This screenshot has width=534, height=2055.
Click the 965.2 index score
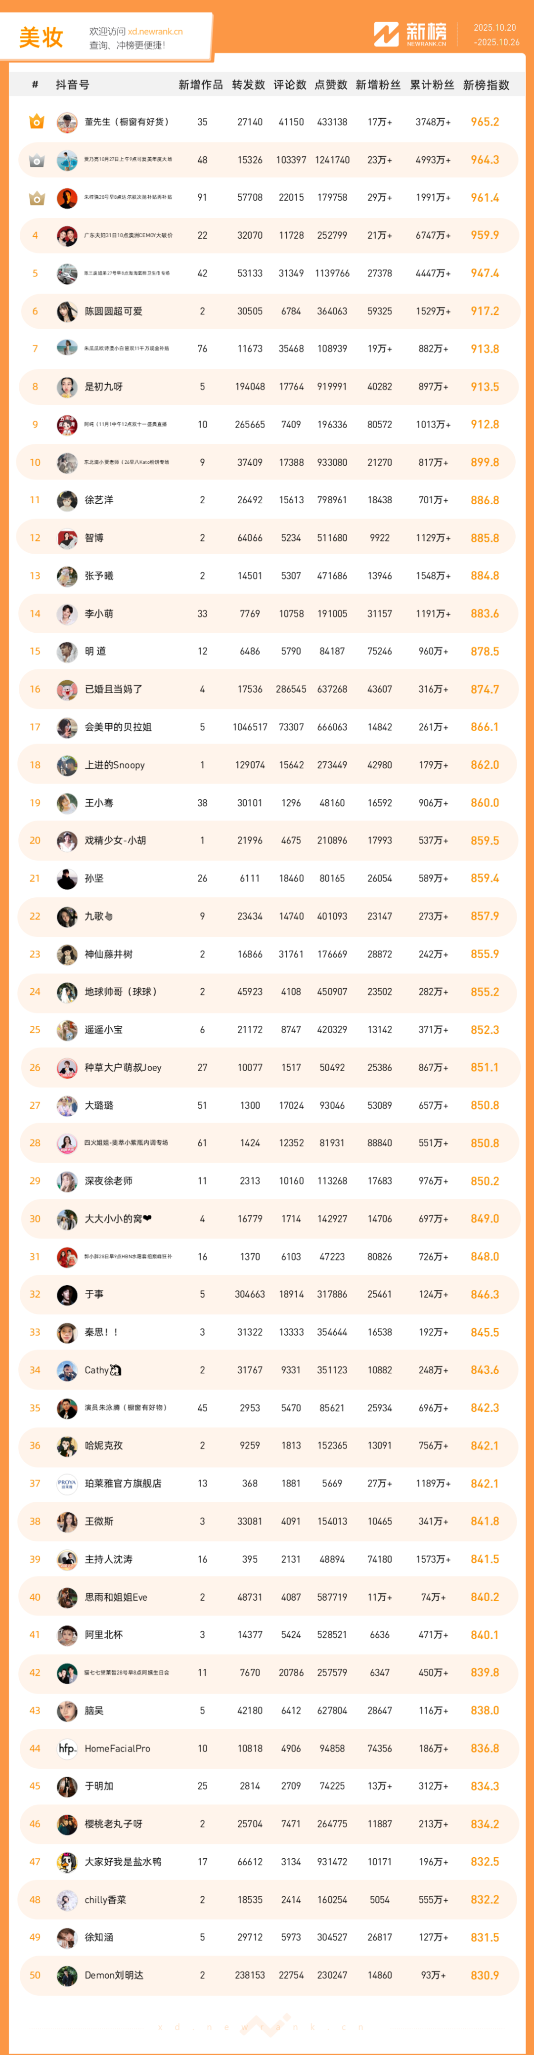coord(485,122)
